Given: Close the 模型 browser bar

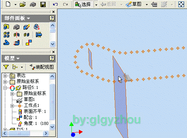Looking at the screenshot, I should (53, 52).
